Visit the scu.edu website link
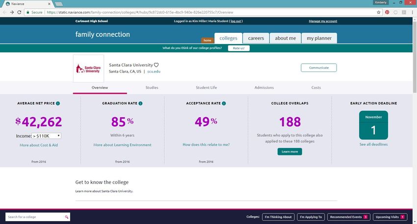This screenshot has height=224, width=417. point(154,72)
